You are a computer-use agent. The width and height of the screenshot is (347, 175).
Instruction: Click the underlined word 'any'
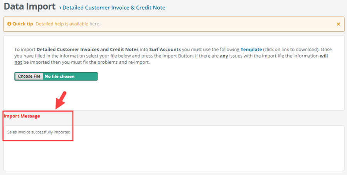pos(224,56)
